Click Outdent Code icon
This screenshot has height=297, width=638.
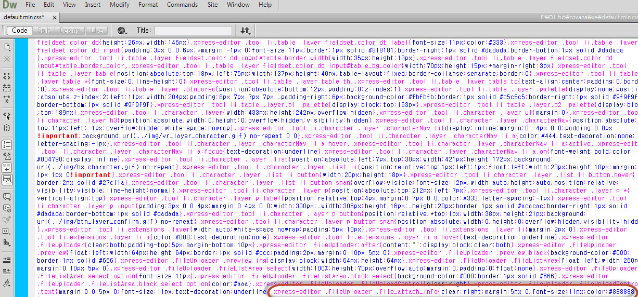(x=7, y=271)
